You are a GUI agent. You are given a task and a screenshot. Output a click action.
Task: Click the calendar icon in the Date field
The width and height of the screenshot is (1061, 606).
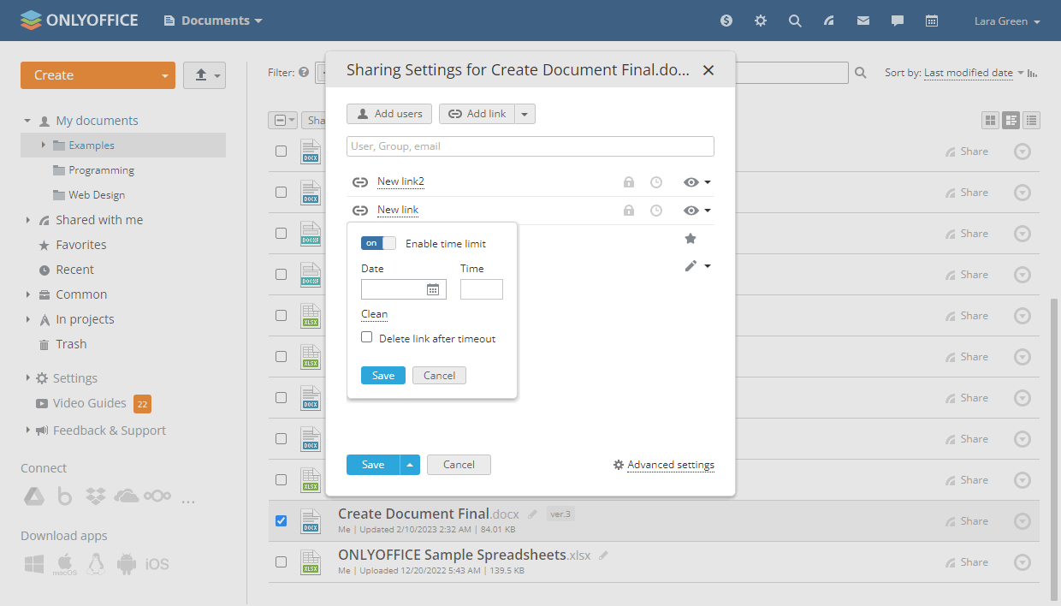click(433, 289)
